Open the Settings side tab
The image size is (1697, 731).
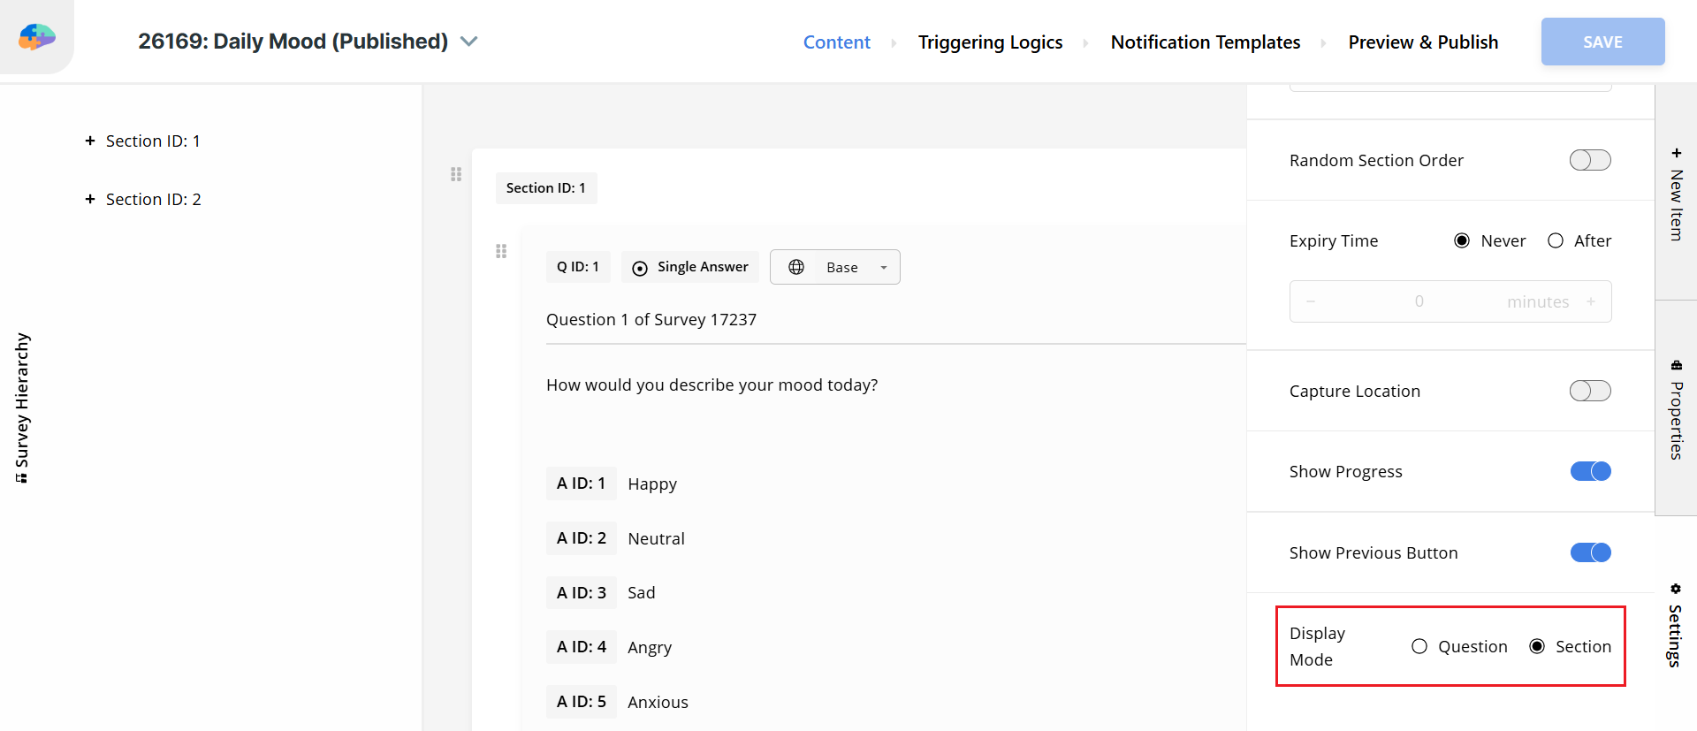1675,625
